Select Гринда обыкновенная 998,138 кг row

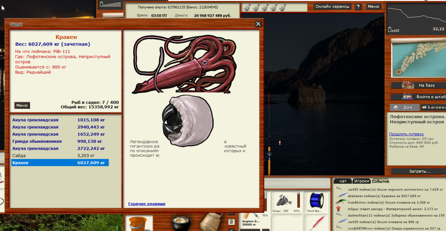pyautogui.click(x=60, y=141)
